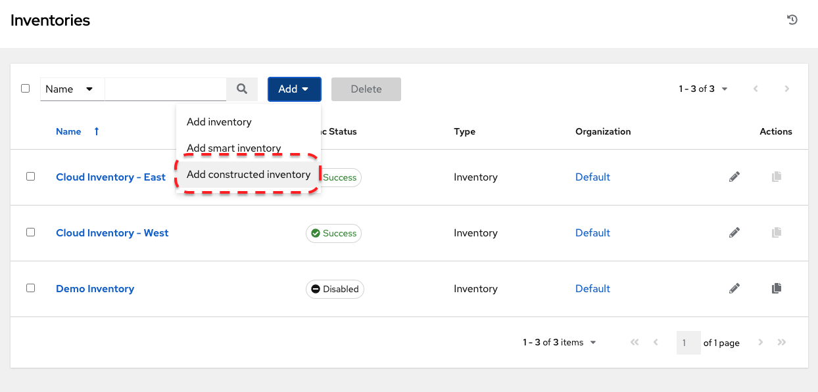Image resolution: width=818 pixels, height=392 pixels.
Task: Select Add smart inventory menu item
Action: coord(233,148)
